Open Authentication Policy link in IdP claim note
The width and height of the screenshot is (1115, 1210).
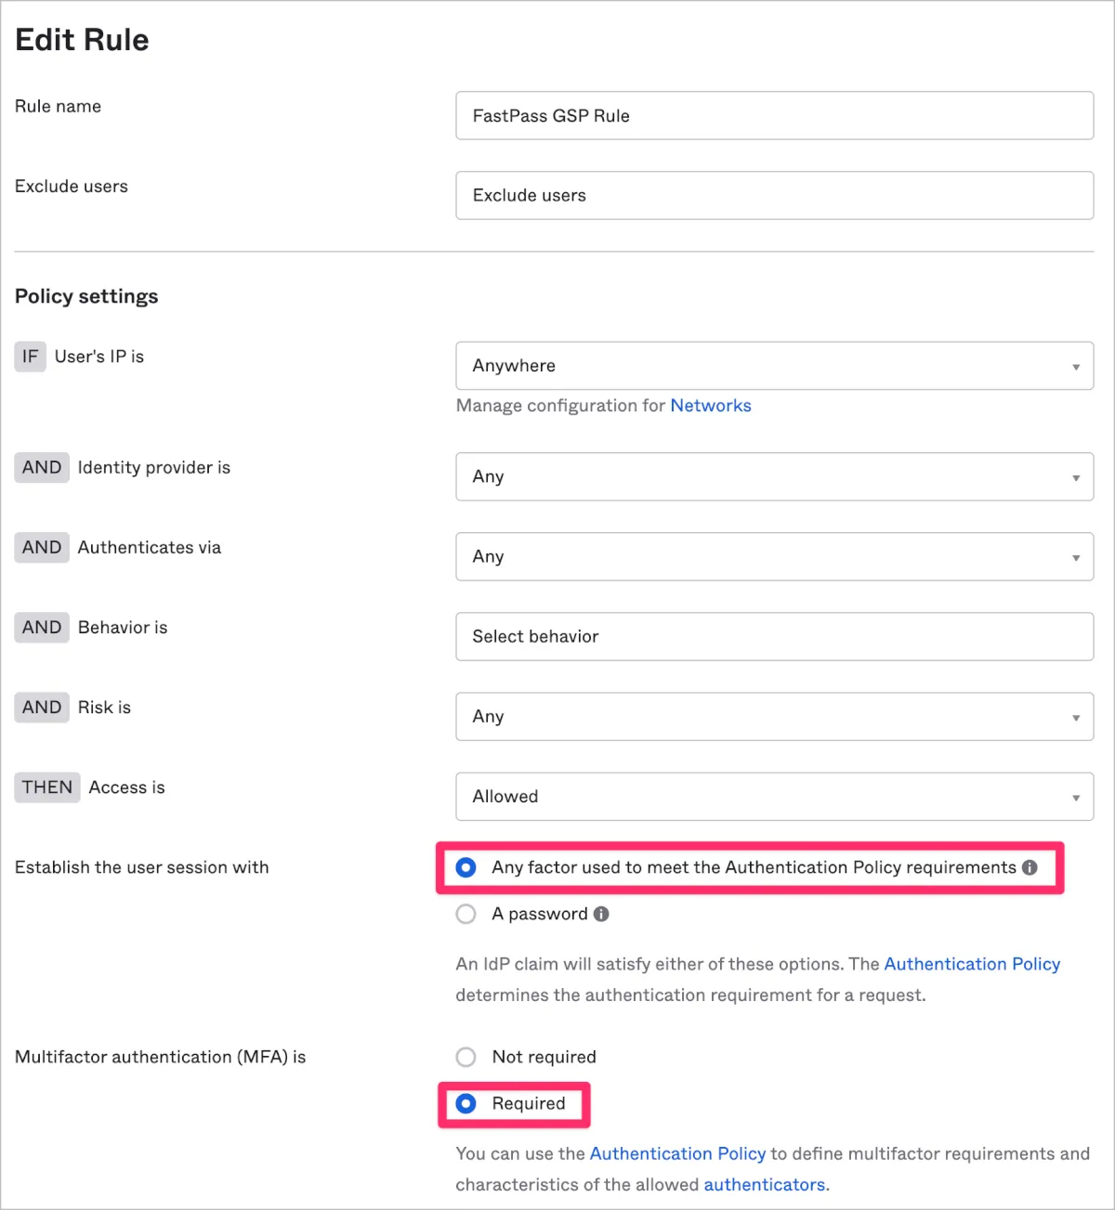(971, 964)
